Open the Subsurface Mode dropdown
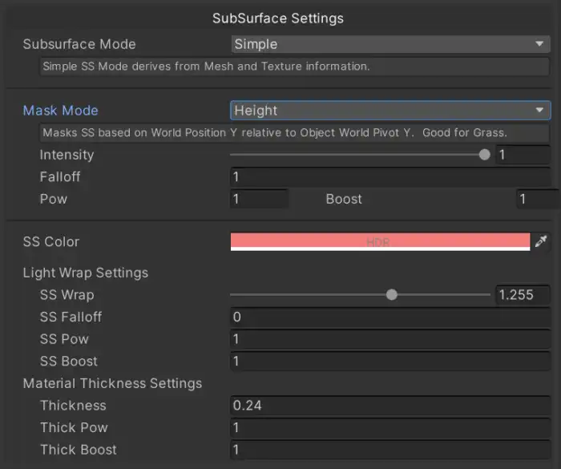Screen dimensions: 561x469 389,44
